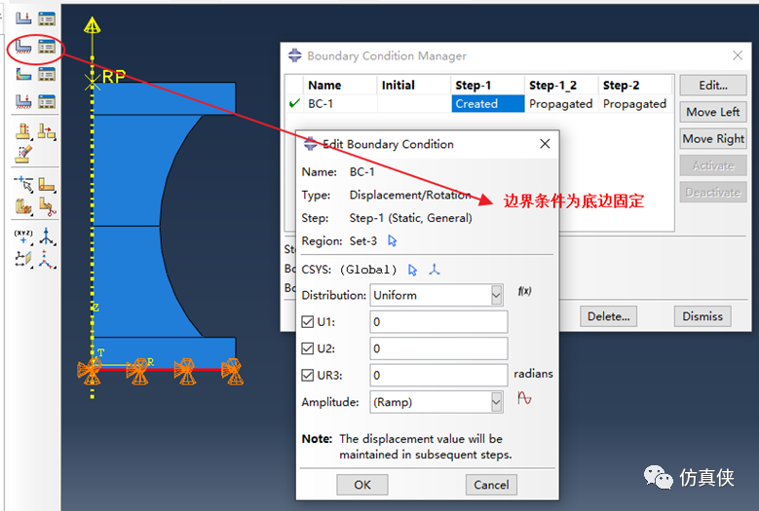Viewport: 759px width, 511px height.
Task: Toggle the U1 checkbox
Action: 307,322
